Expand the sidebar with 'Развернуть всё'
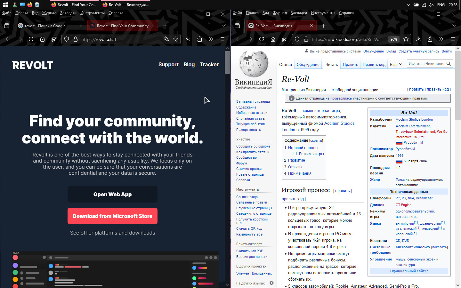Image resolution: width=461 pixels, height=288 pixels. tap(249, 234)
